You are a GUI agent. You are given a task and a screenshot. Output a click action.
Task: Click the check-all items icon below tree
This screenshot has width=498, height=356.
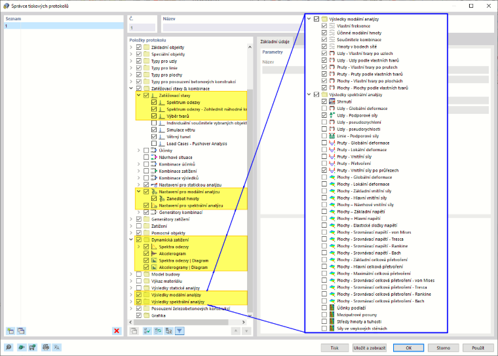[147, 331]
